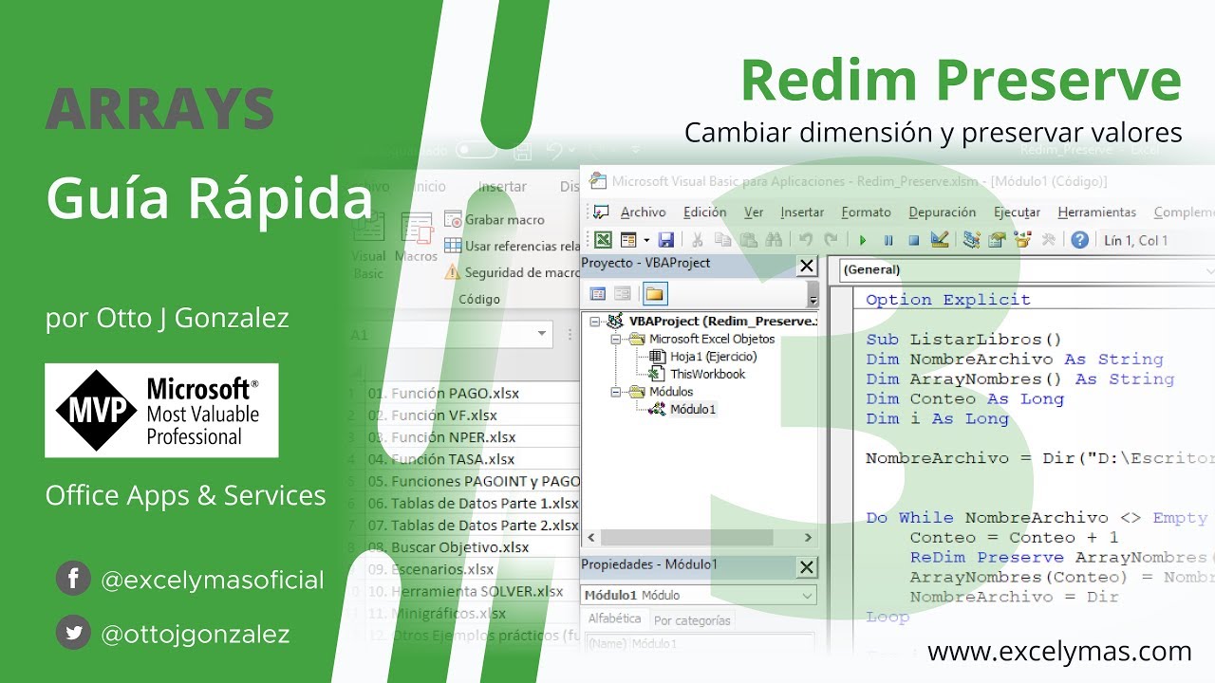Collapse the VBAProject root node

(x=595, y=322)
